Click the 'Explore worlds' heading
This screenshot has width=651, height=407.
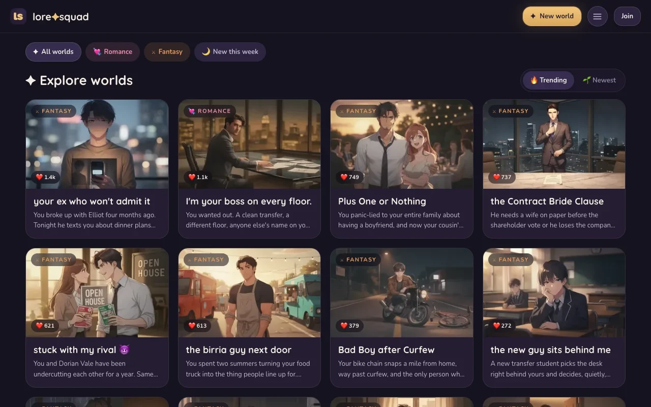tap(79, 80)
